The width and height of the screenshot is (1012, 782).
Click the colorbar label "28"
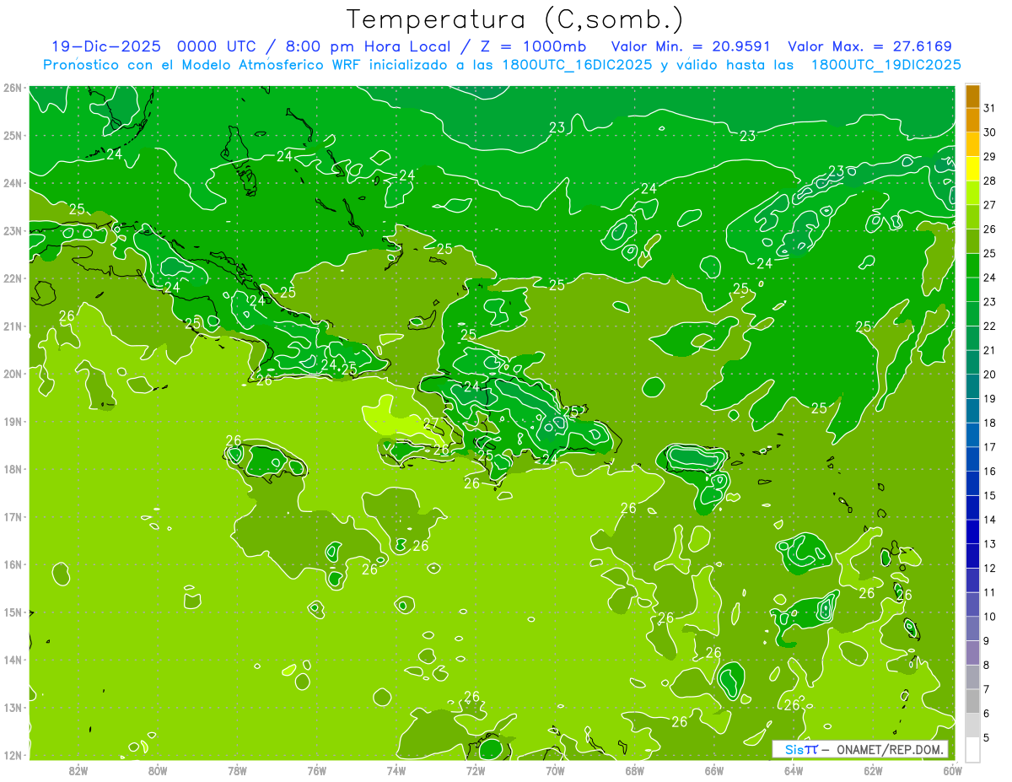point(990,181)
